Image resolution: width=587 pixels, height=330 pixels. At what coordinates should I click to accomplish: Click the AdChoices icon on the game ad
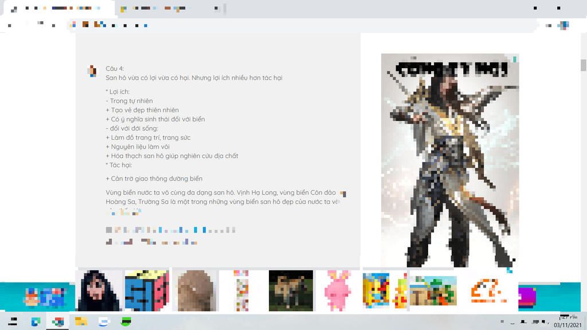(x=515, y=59)
